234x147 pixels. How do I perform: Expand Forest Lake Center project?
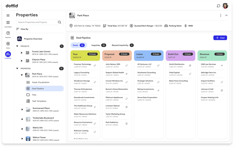tap(22, 53)
